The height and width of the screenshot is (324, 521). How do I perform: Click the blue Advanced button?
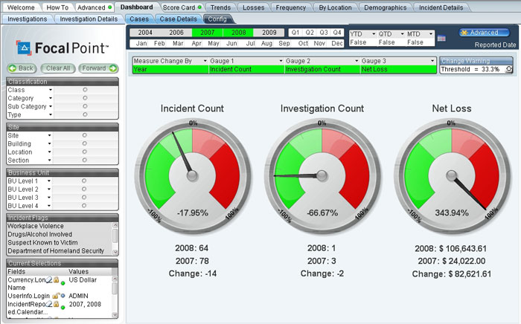point(484,33)
